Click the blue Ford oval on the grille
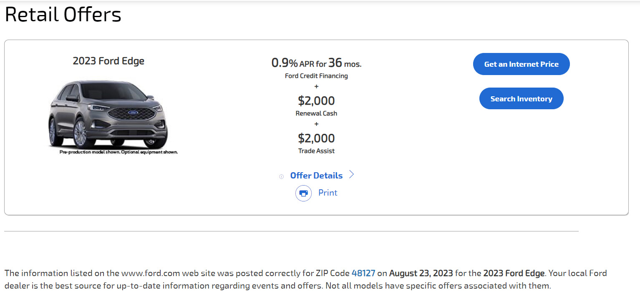The image size is (640, 304). tap(132, 113)
